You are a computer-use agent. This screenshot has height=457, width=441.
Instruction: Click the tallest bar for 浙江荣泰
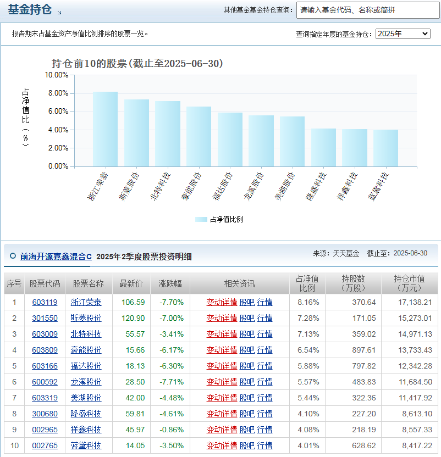tap(104, 129)
